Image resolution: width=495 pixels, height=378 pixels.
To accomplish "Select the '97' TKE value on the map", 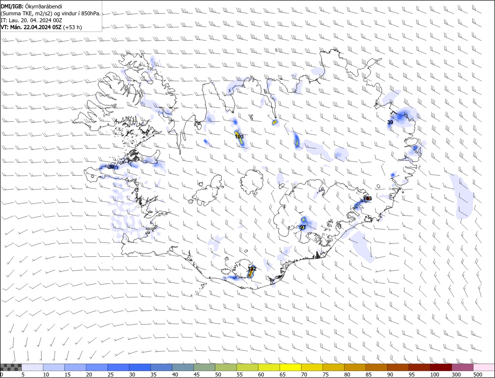I will tap(303, 227).
